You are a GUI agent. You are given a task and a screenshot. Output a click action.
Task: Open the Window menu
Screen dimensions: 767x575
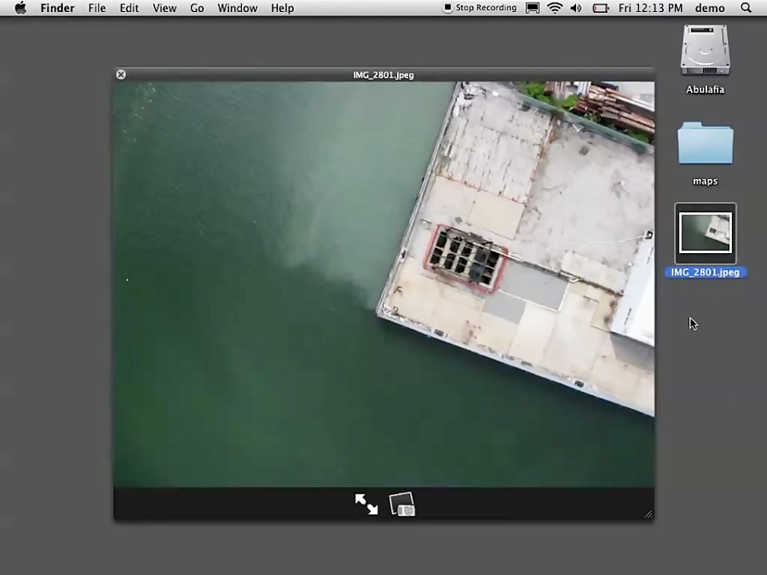[237, 8]
